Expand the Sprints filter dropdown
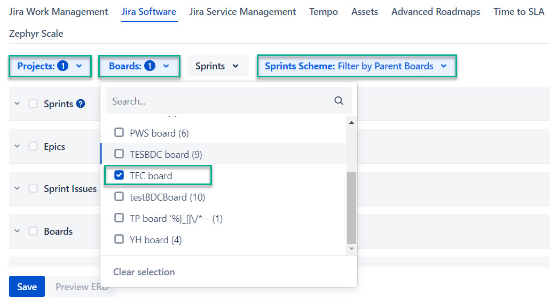Viewport: 550px width, 303px height. coord(217,66)
